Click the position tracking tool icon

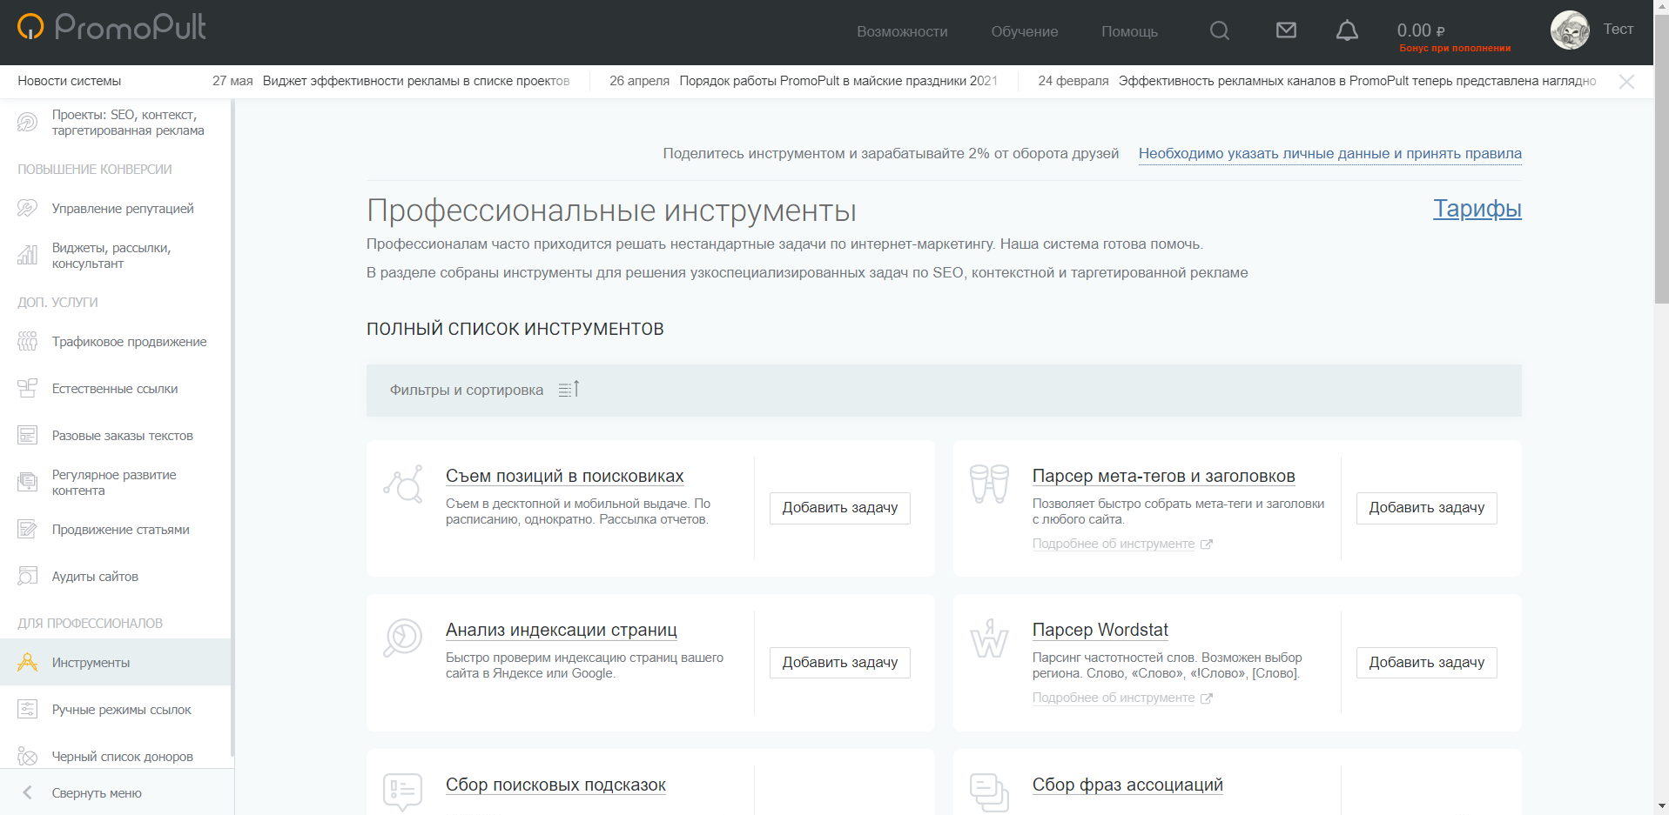point(403,484)
